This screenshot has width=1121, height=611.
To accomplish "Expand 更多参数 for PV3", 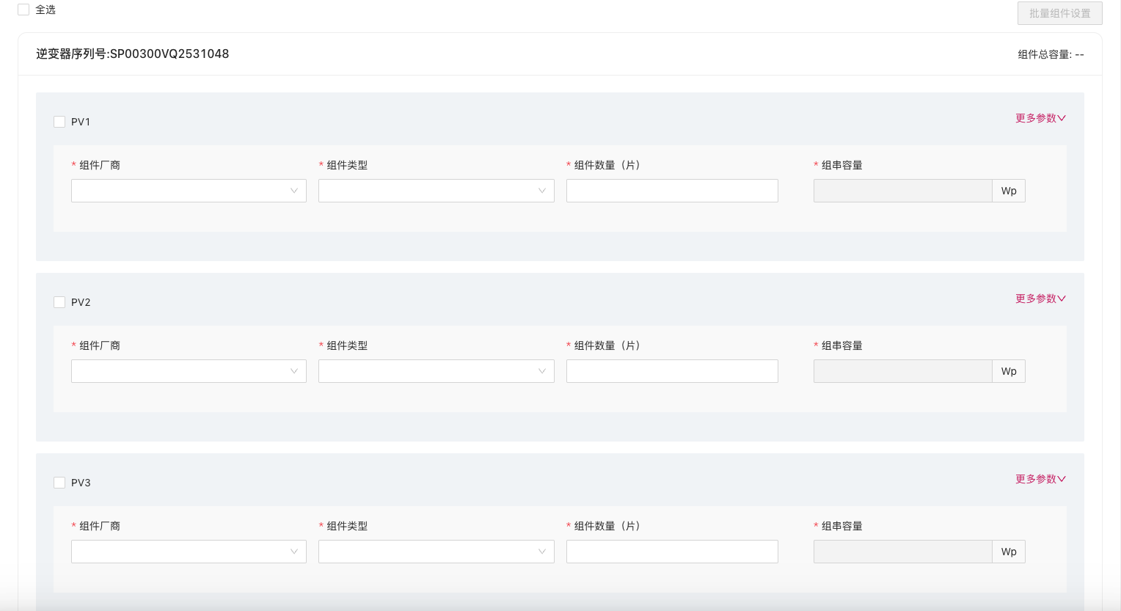I will pyautogui.click(x=1040, y=479).
